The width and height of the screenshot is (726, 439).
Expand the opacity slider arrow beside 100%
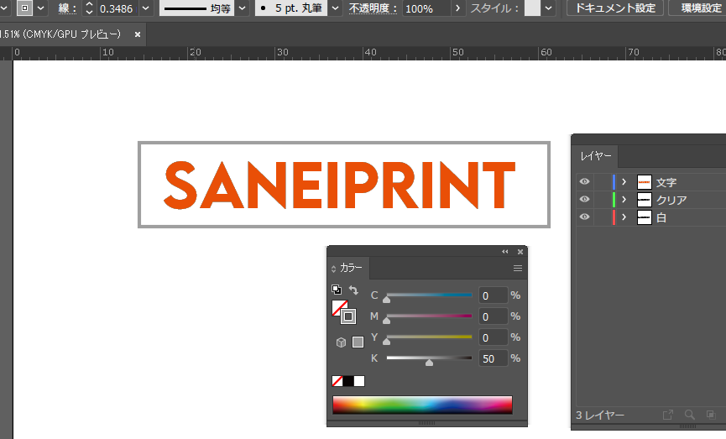point(458,8)
